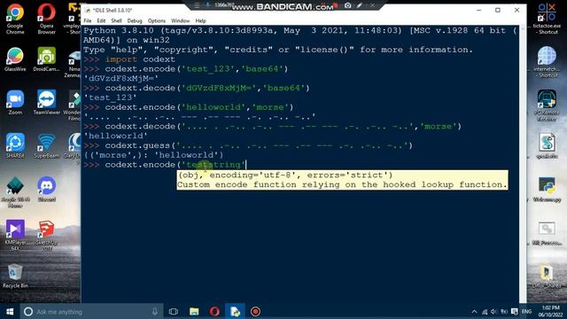The width and height of the screenshot is (567, 319).
Task: Open the Edit menu in IDLE
Action: [x=101, y=21]
